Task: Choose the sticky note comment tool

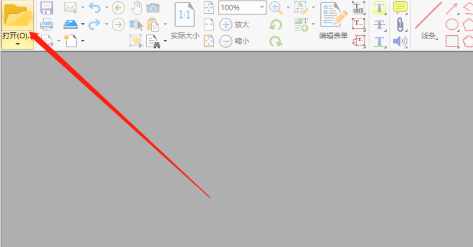Action: pyautogui.click(x=400, y=8)
